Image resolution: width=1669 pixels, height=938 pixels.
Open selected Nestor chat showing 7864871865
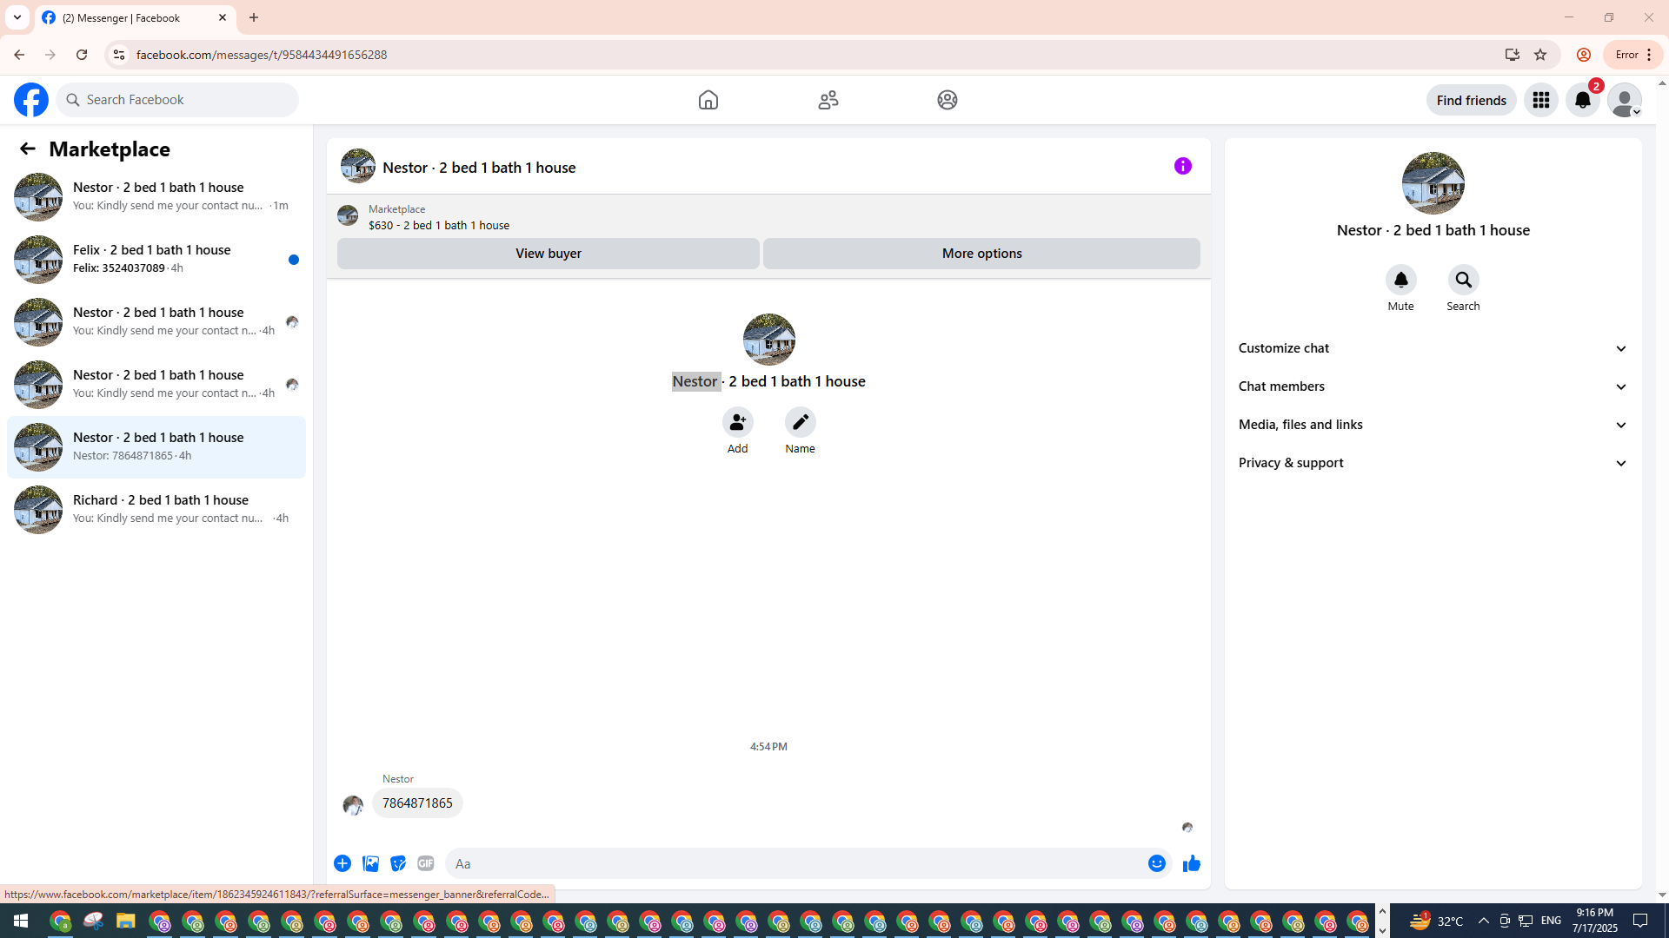[x=156, y=447]
